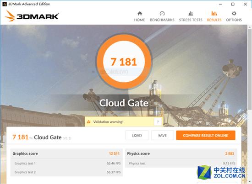The image size is (252, 184).
Task: Click the Physics score label
Action: coord(138,153)
